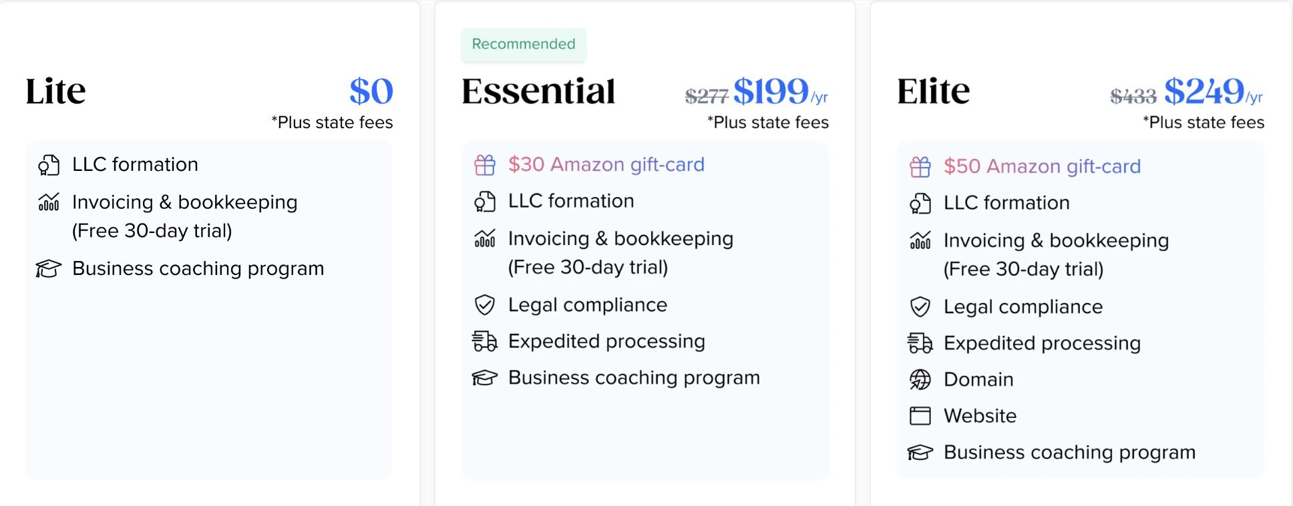Click the shield icon for Legal compliance in Essential
Image resolution: width=1293 pixels, height=506 pixels.
485,305
